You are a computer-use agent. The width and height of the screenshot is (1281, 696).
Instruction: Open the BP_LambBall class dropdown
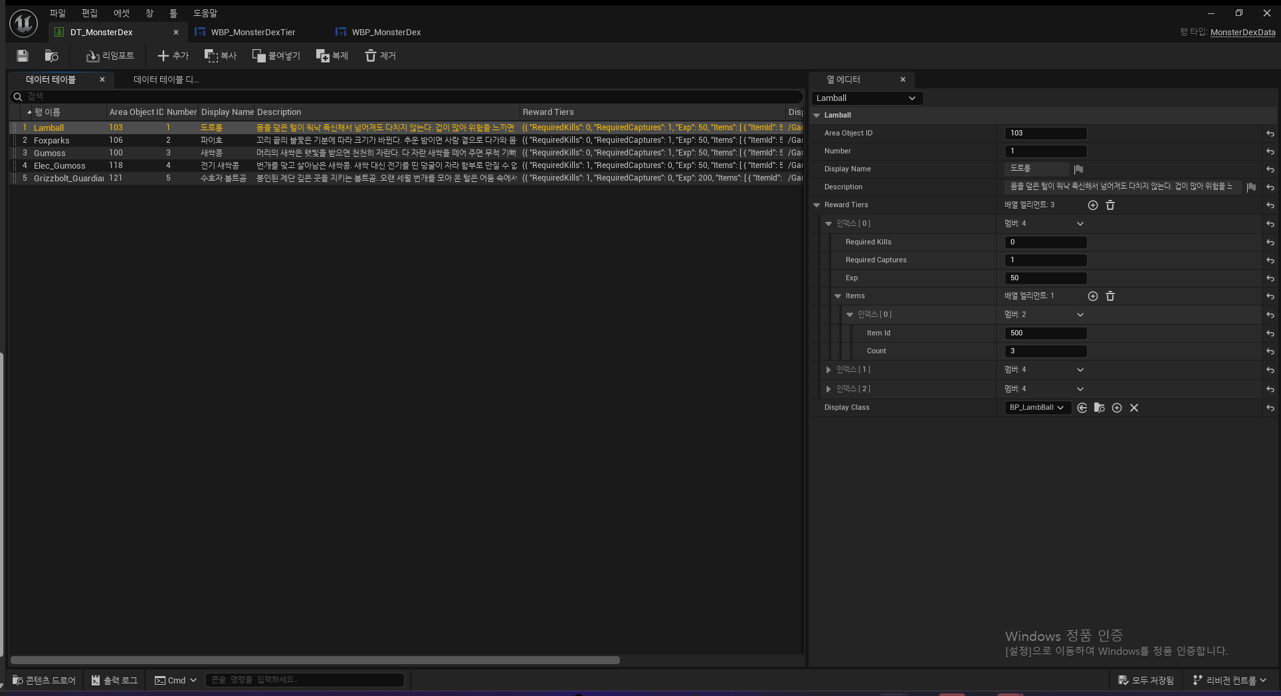click(1038, 408)
